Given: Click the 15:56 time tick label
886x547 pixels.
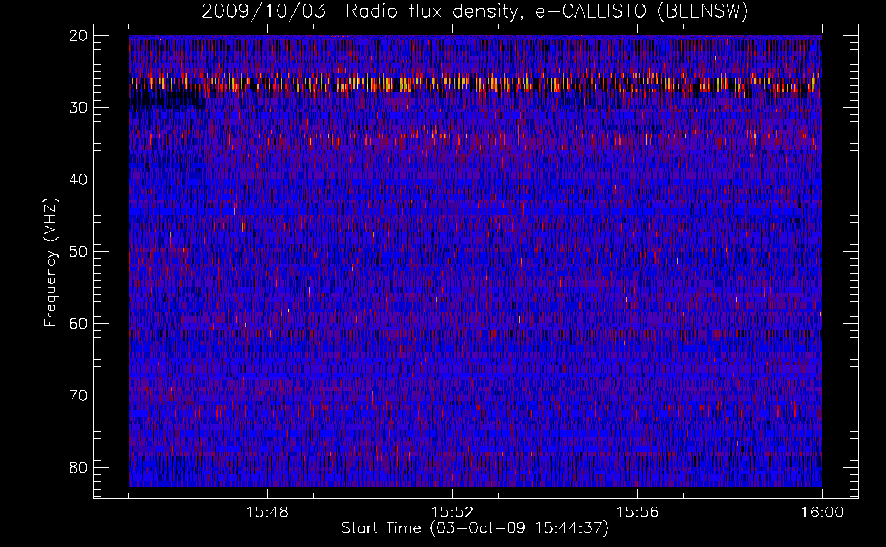Looking at the screenshot, I should coord(637,513).
